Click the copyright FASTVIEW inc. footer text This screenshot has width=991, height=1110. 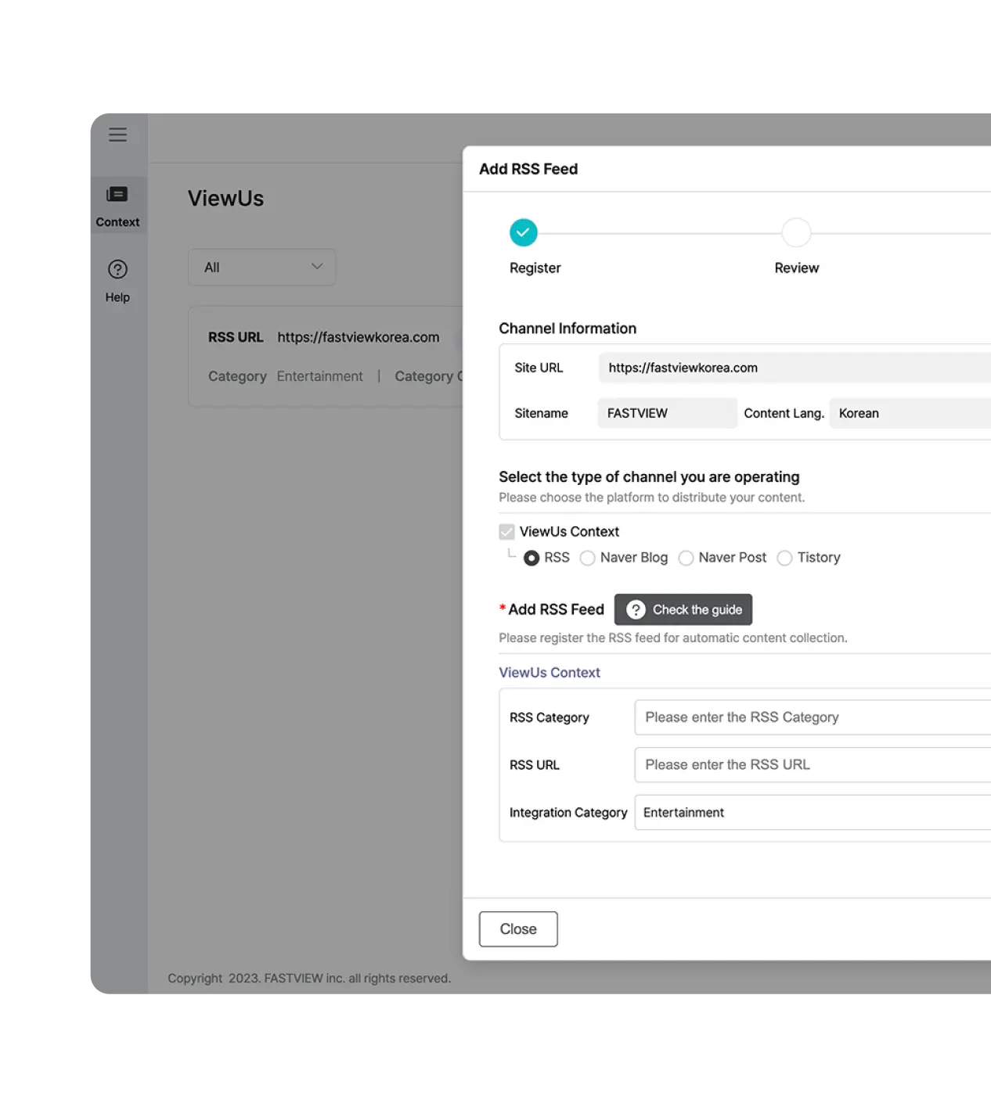pos(309,979)
